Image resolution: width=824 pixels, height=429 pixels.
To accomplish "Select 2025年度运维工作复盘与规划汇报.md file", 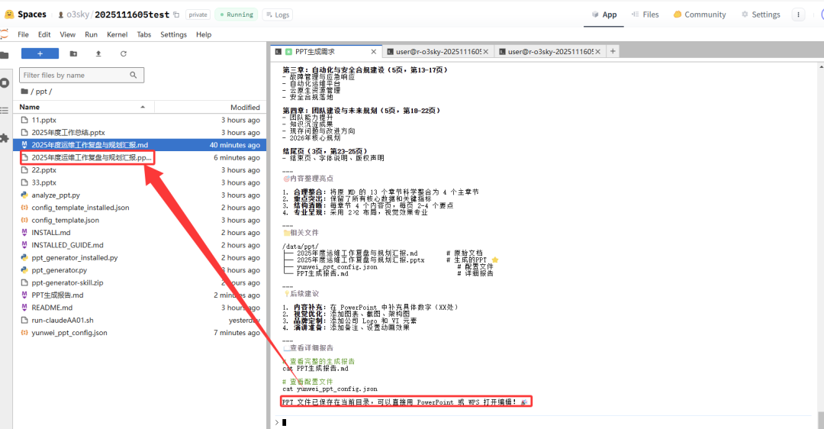I will click(140, 145).
